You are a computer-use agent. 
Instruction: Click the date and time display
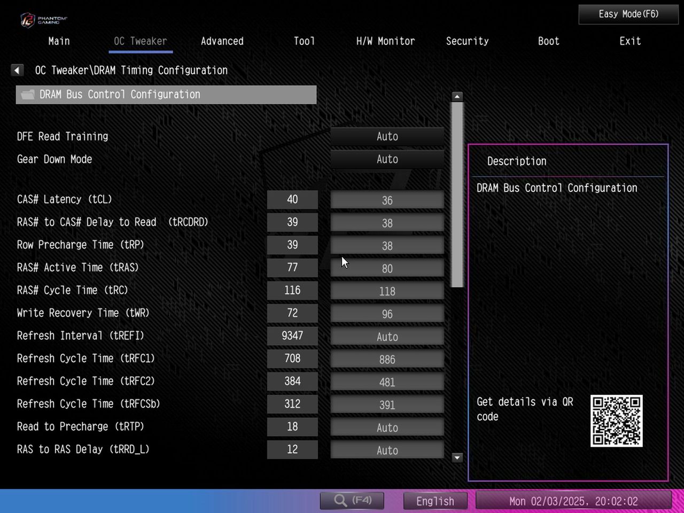tap(573, 501)
